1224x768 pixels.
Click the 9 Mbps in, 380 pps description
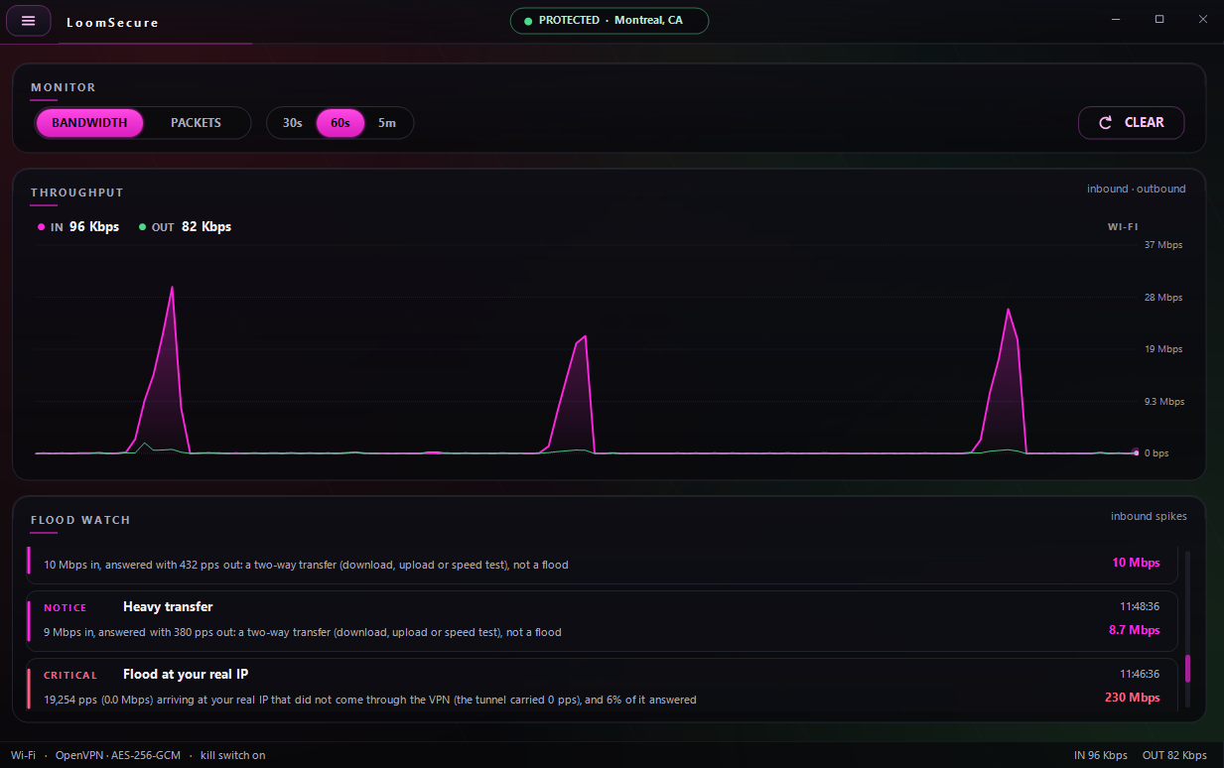tap(303, 632)
